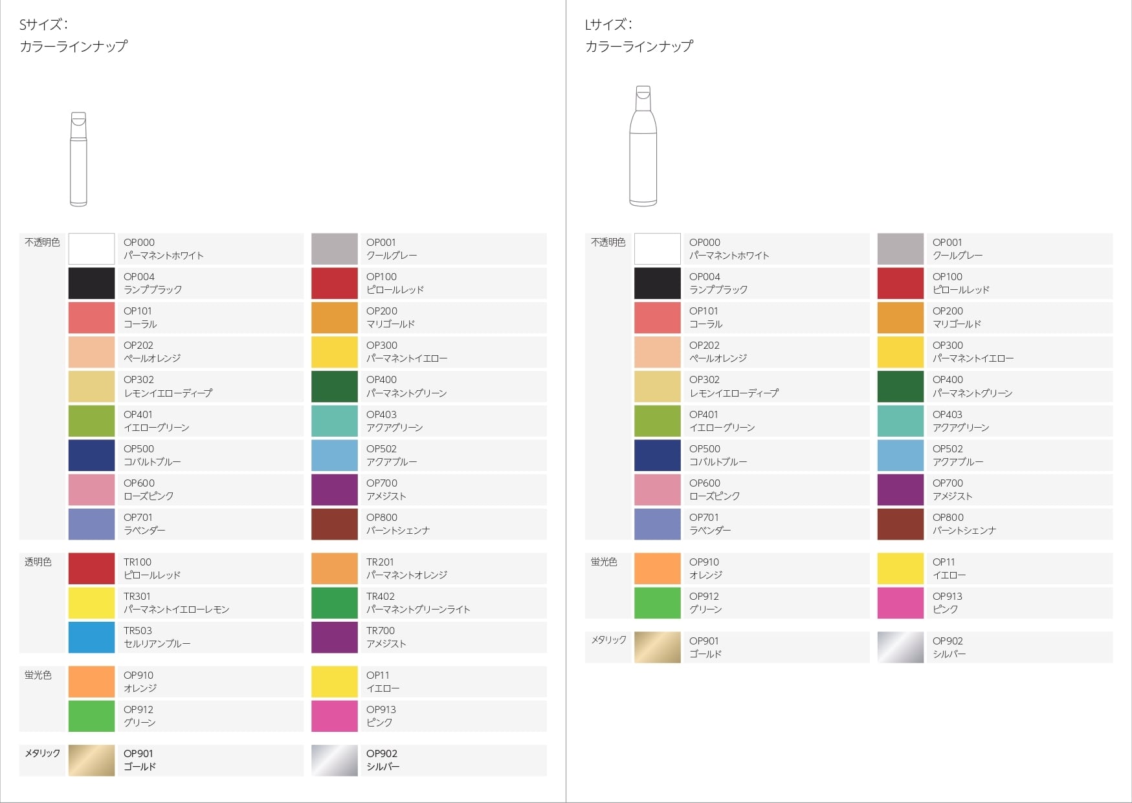This screenshot has height=803, width=1132.
Task: Choose L size OP912 fluorescent Green swatch
Action: [657, 603]
